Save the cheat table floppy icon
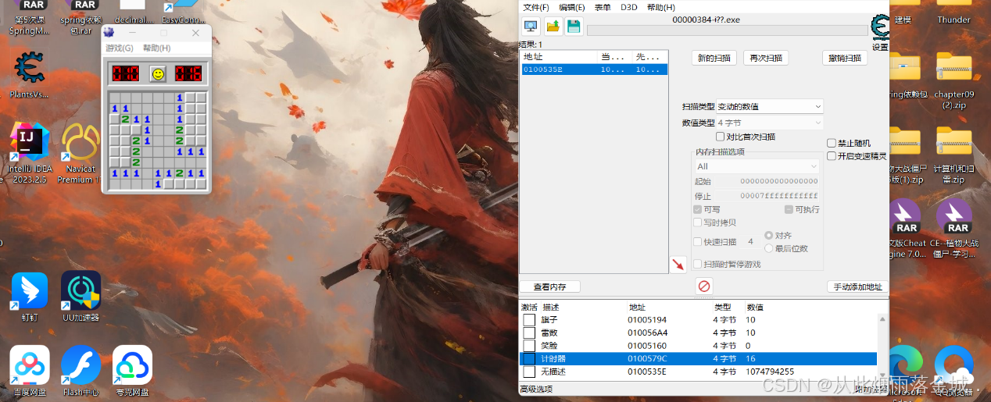 [574, 26]
